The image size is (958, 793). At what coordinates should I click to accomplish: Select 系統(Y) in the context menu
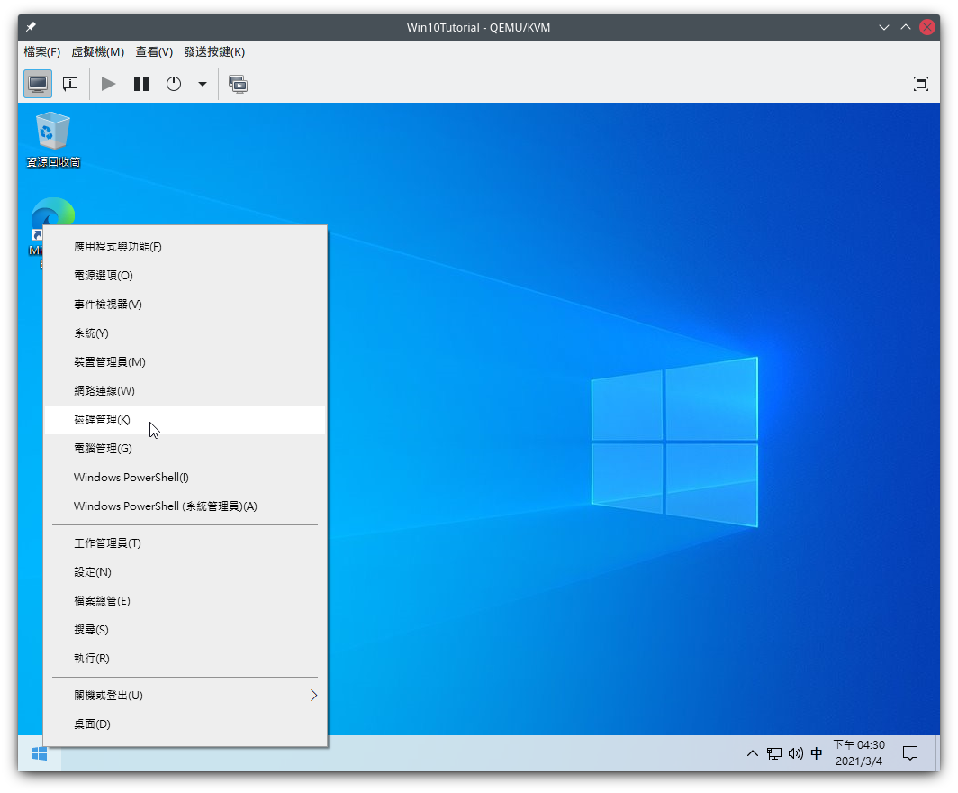185,333
